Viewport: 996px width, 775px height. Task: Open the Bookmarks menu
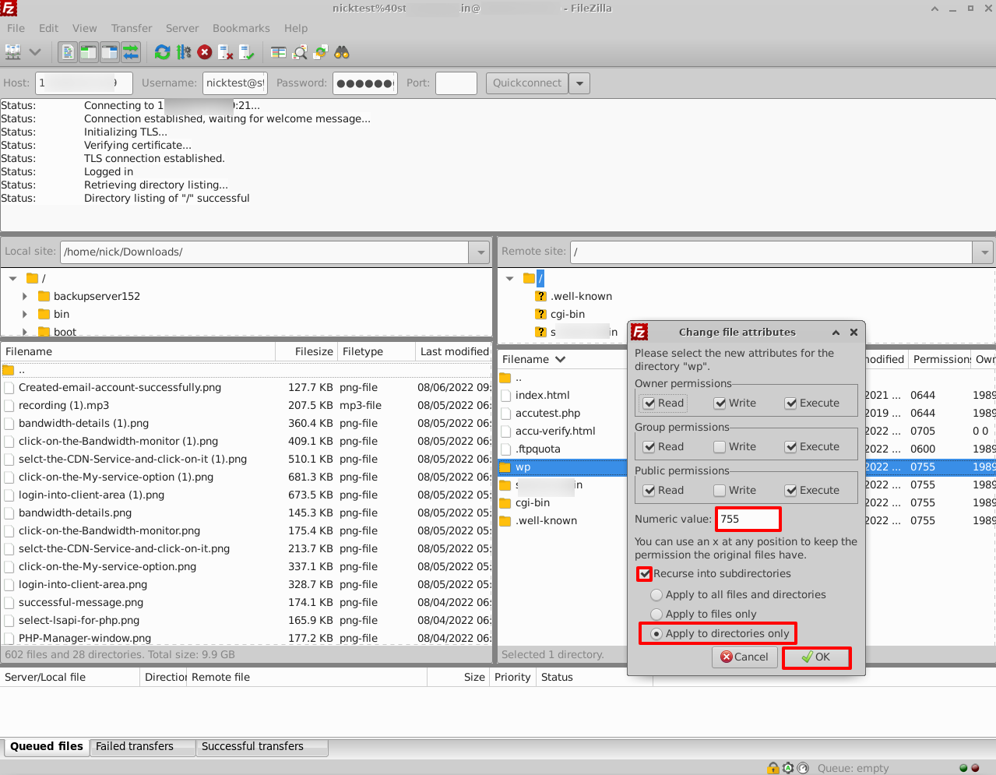(x=241, y=28)
